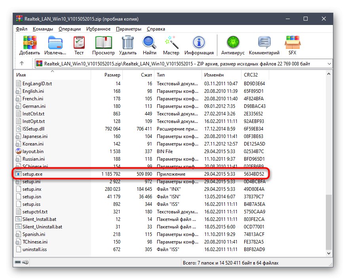Select the setupctrl.txt file row
This screenshot has width=346, height=280.
(x=141, y=212)
